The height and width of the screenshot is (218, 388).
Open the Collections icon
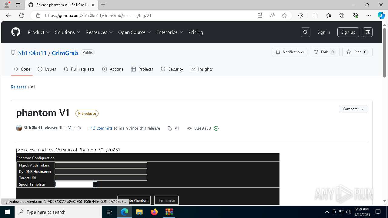(x=342, y=15)
